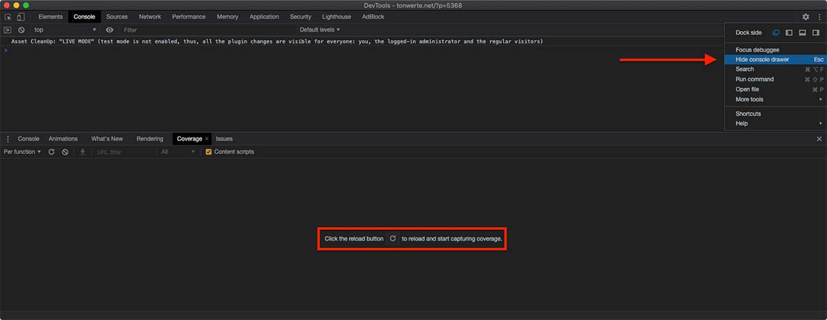Open the Lighthouse panel tab

pos(336,17)
